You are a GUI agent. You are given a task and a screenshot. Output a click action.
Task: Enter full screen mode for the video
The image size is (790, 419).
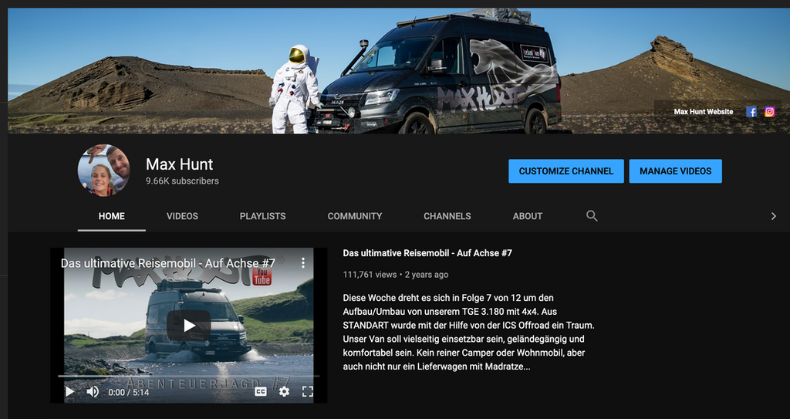pyautogui.click(x=307, y=392)
